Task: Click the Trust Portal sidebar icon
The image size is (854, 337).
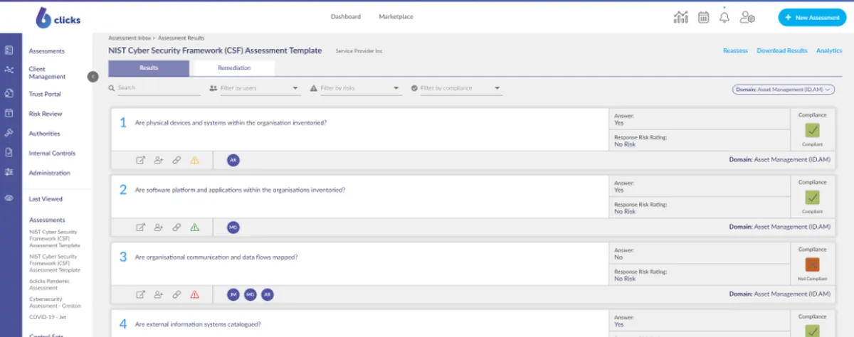Action: pyautogui.click(x=9, y=93)
